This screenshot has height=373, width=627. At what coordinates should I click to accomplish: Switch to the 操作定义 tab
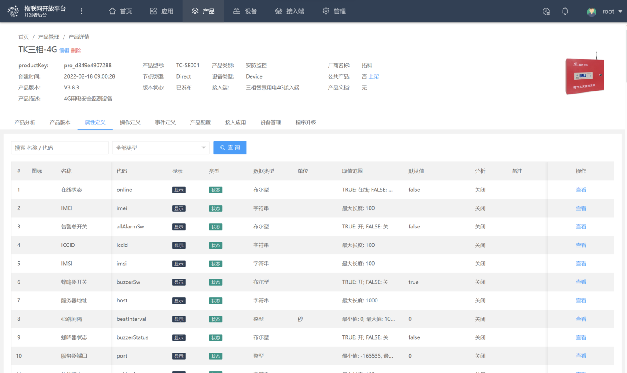pos(130,122)
